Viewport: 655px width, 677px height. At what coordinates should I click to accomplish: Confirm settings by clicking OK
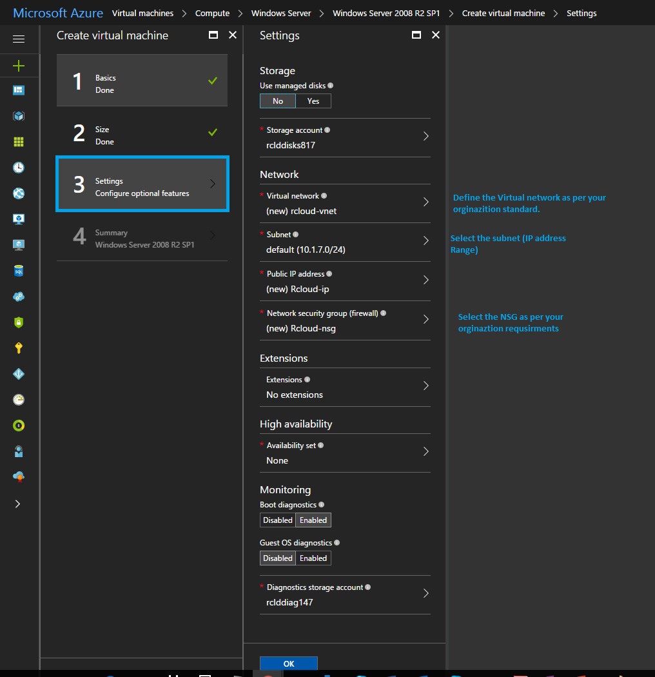(288, 663)
